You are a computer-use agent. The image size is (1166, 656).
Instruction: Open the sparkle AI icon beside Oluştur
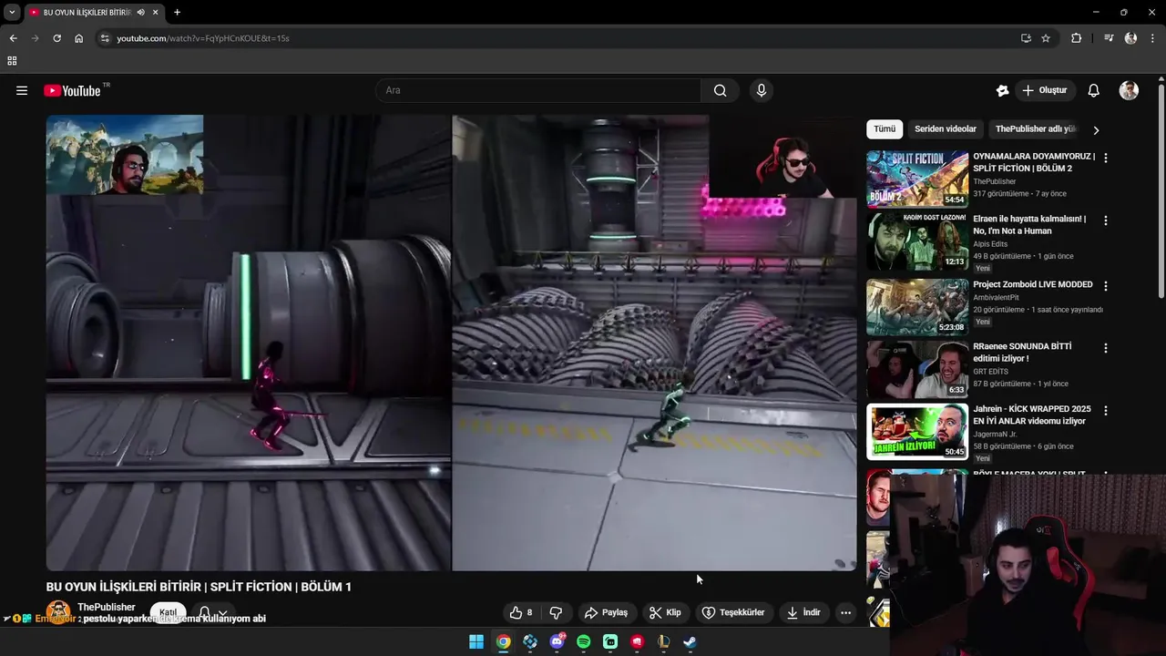pyautogui.click(x=1003, y=90)
